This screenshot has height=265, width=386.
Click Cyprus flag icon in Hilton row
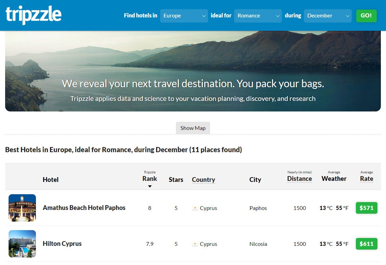coord(195,244)
